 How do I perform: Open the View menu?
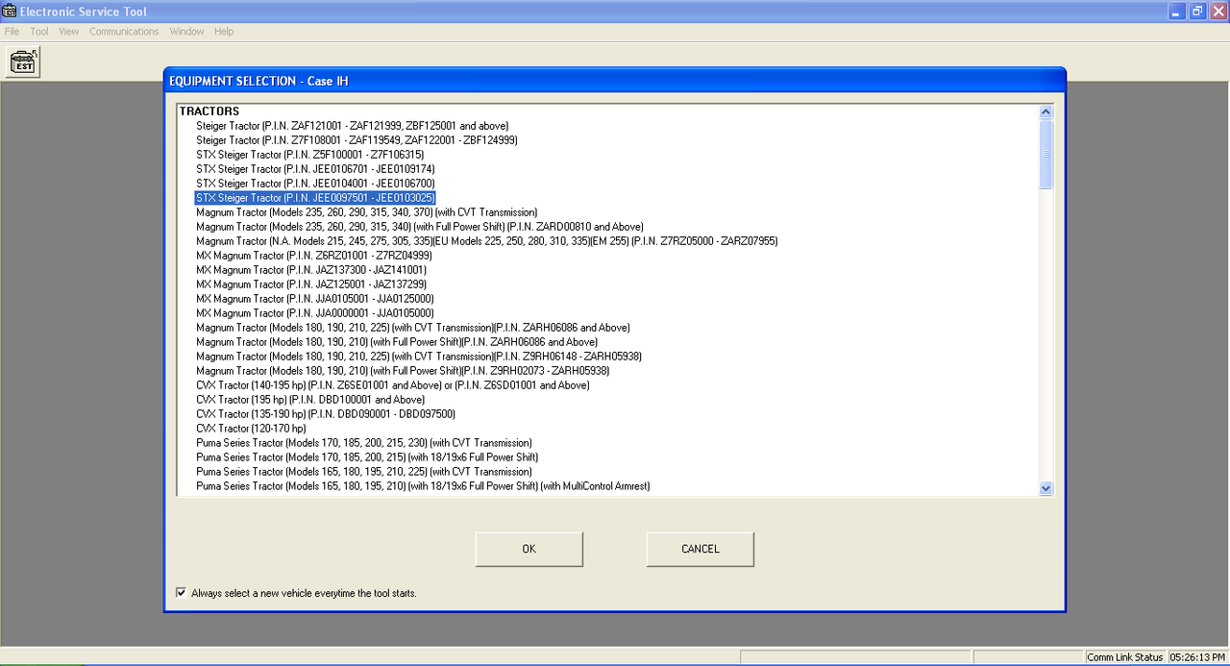[69, 32]
